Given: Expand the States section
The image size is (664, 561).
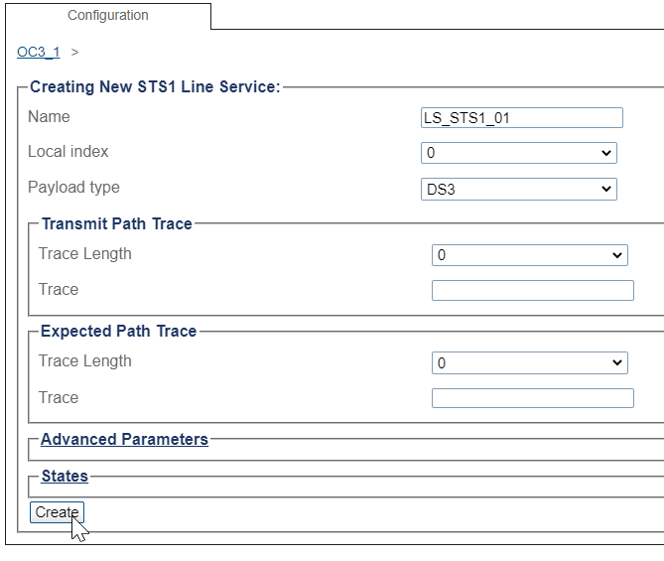Looking at the screenshot, I should [65, 477].
